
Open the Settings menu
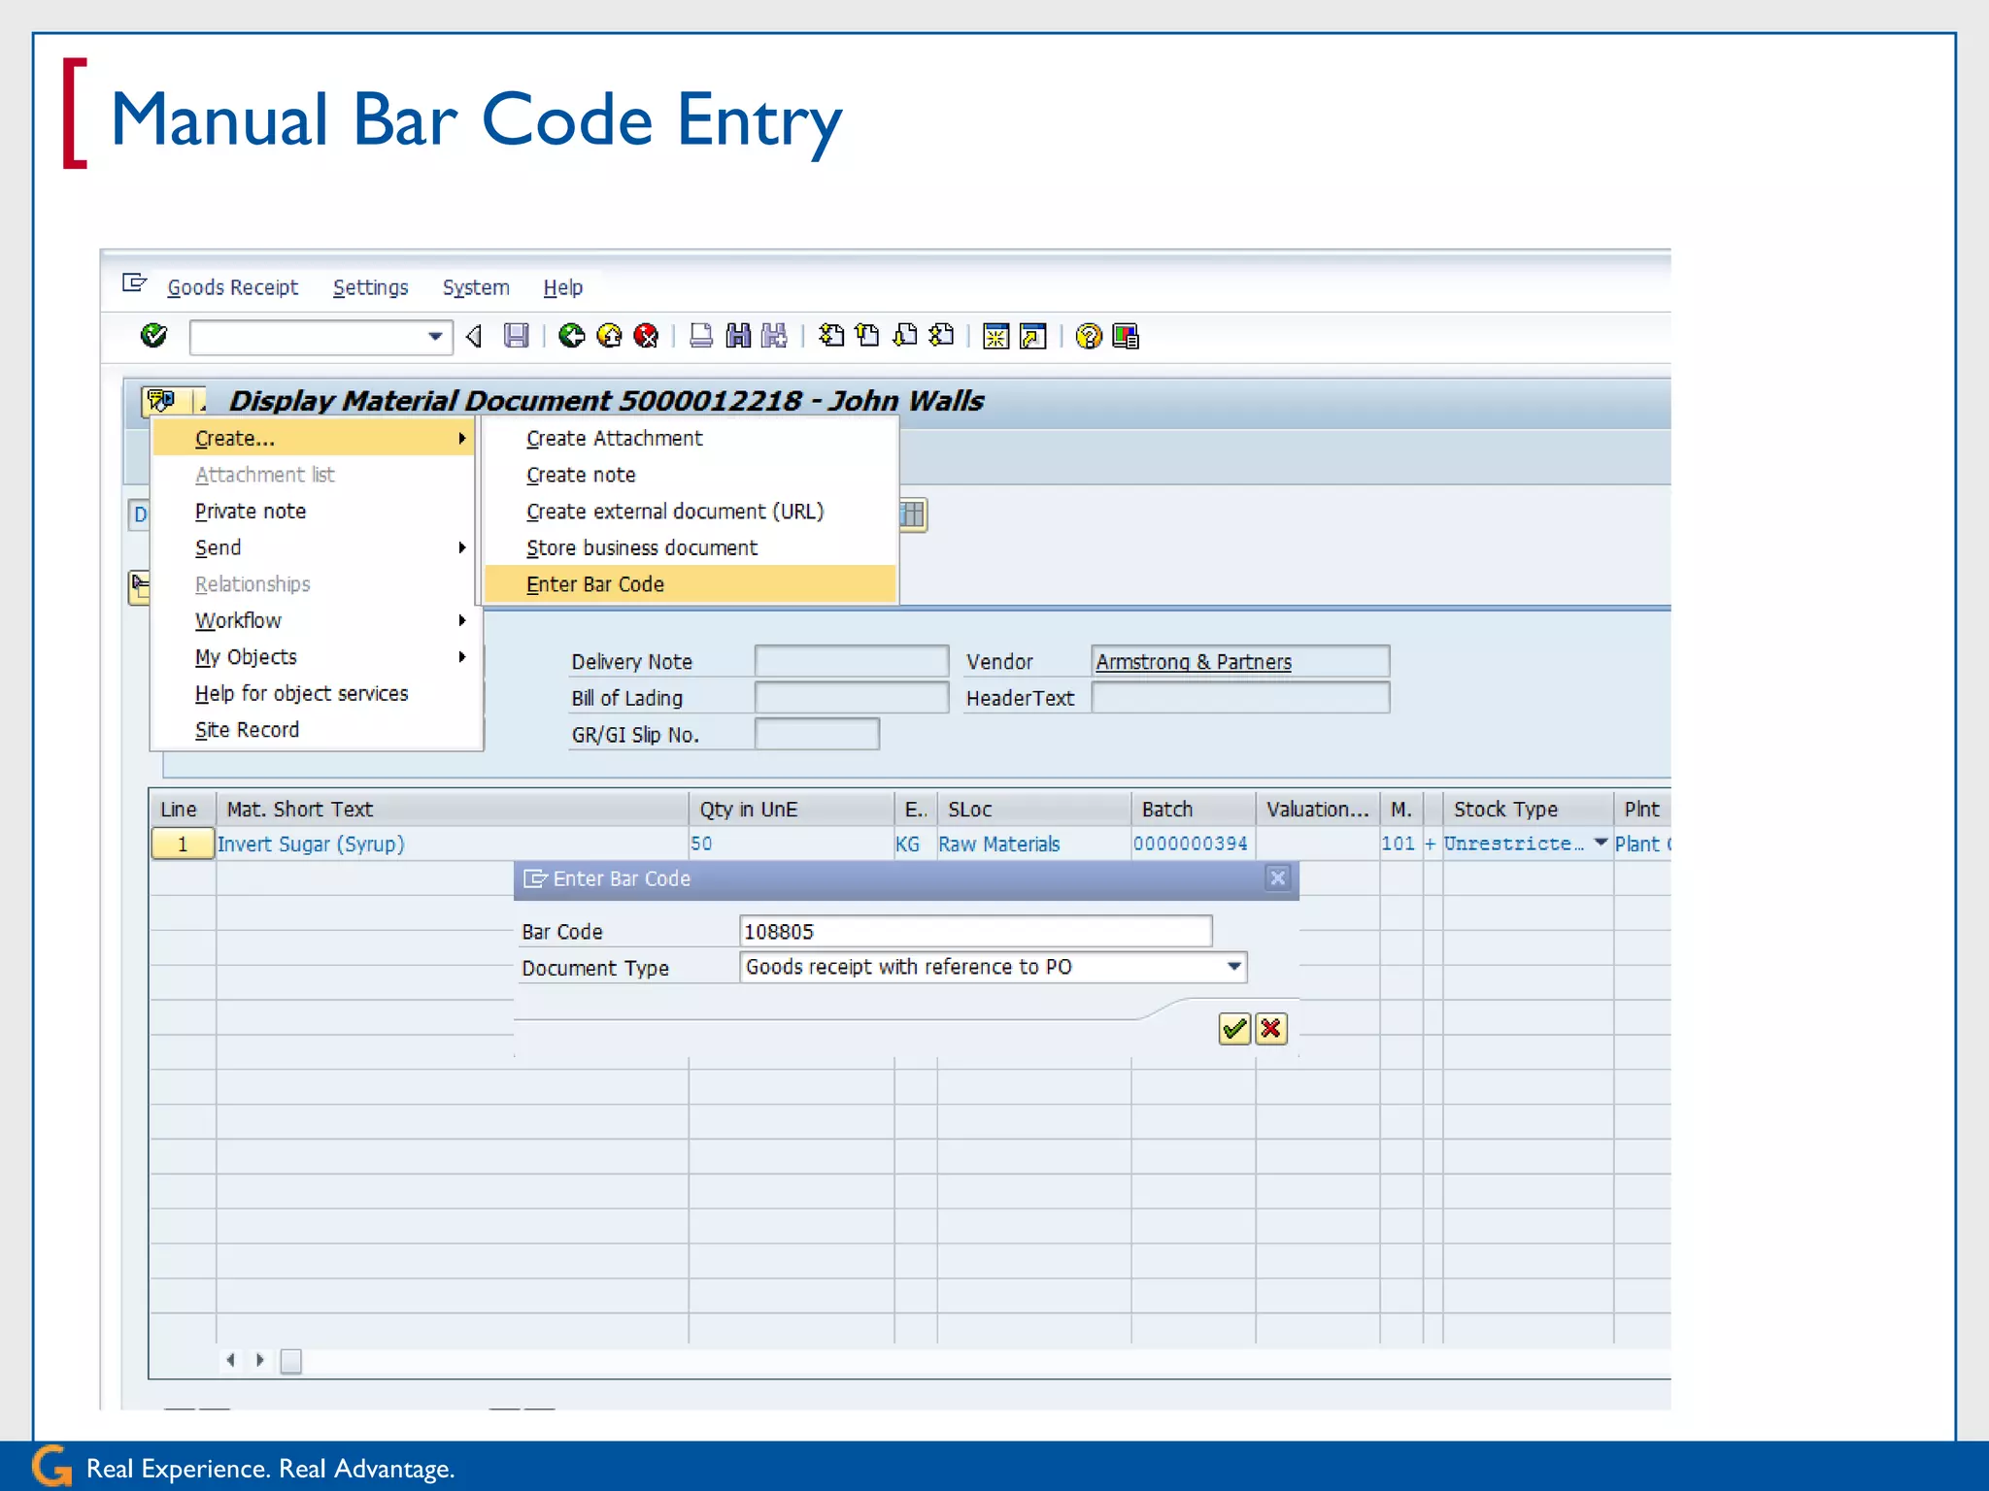tap(370, 287)
